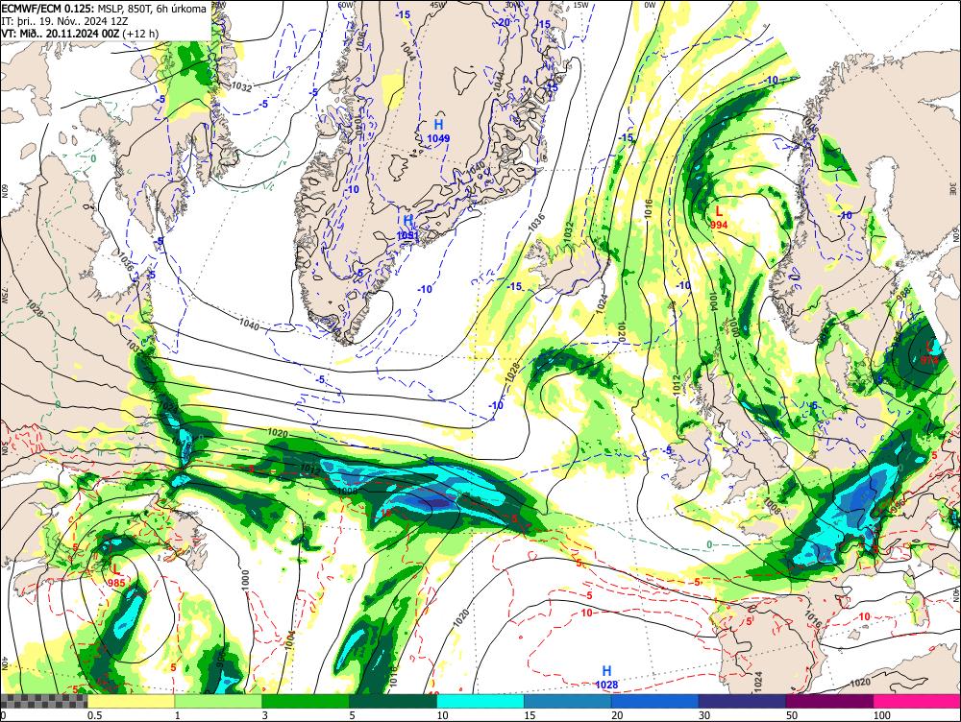
Task: Click the '15W' longitude label at top
Action: click(580, 5)
